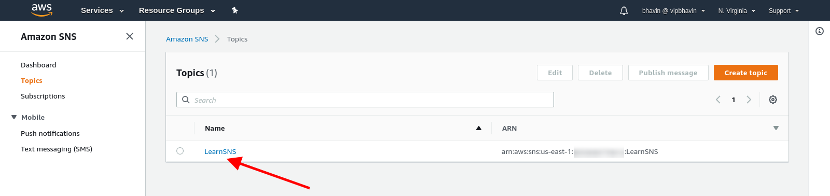830x196 pixels.
Task: Select the LearnSNS topic radio button
Action: 180,151
